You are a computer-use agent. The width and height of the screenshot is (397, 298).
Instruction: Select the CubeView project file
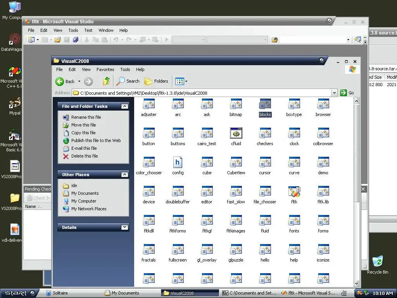click(x=236, y=166)
